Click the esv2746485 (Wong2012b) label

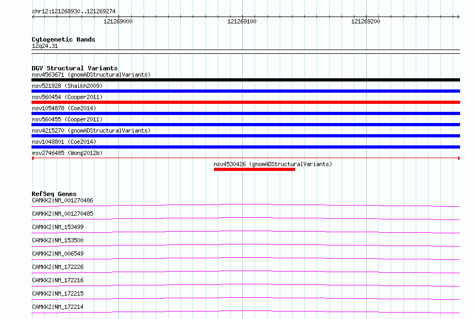click(x=67, y=153)
